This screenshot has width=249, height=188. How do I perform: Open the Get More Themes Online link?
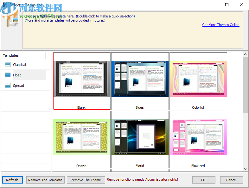click(x=221, y=25)
